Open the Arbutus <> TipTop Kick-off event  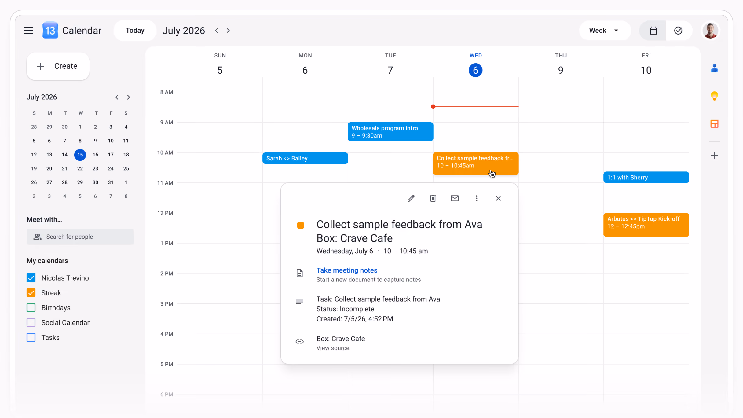[x=646, y=225]
